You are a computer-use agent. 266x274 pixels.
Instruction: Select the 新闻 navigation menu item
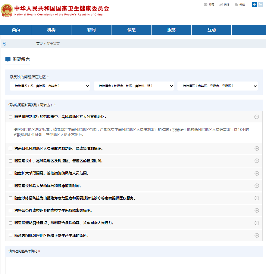(x=91, y=30)
